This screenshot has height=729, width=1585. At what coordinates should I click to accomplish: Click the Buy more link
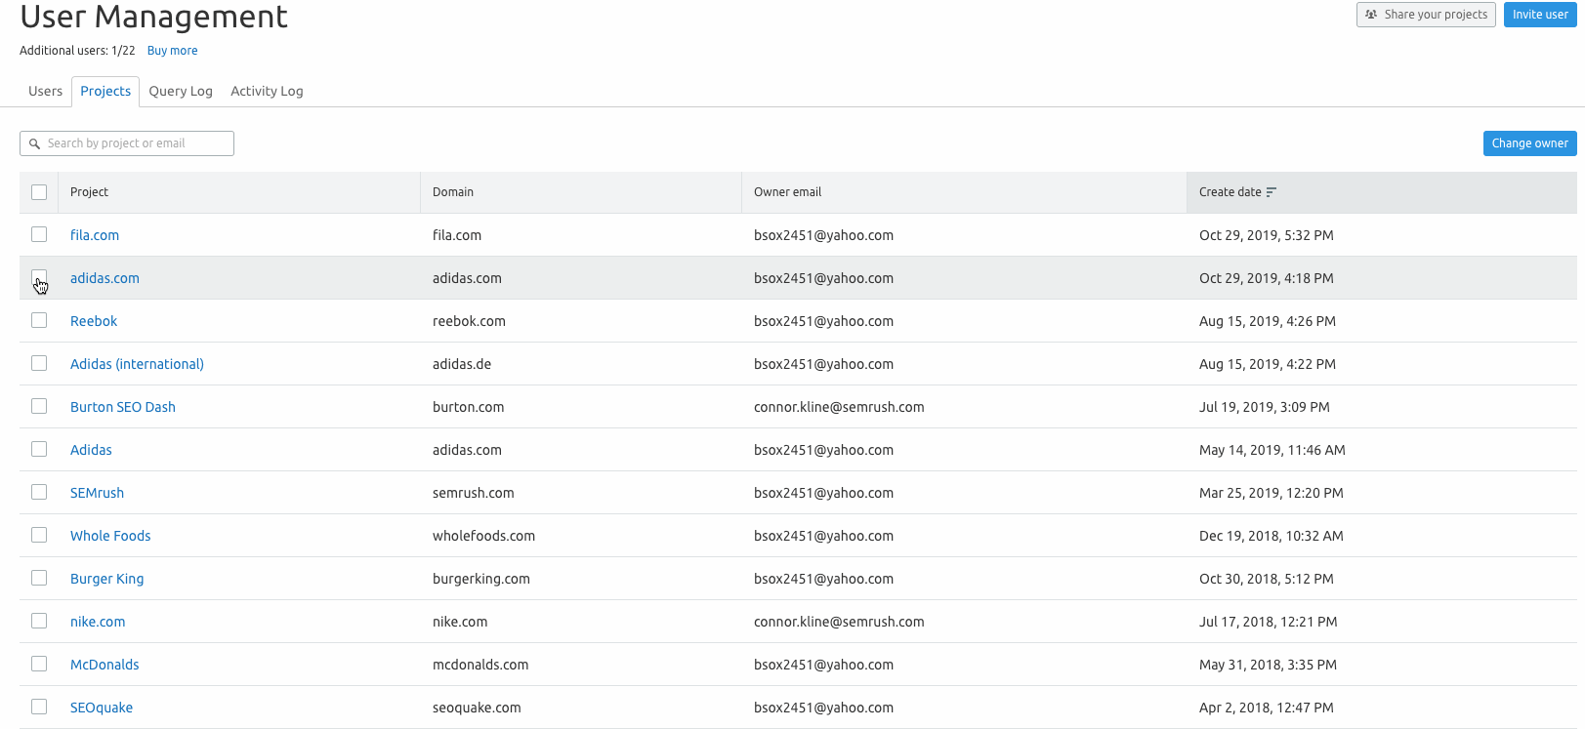click(172, 51)
